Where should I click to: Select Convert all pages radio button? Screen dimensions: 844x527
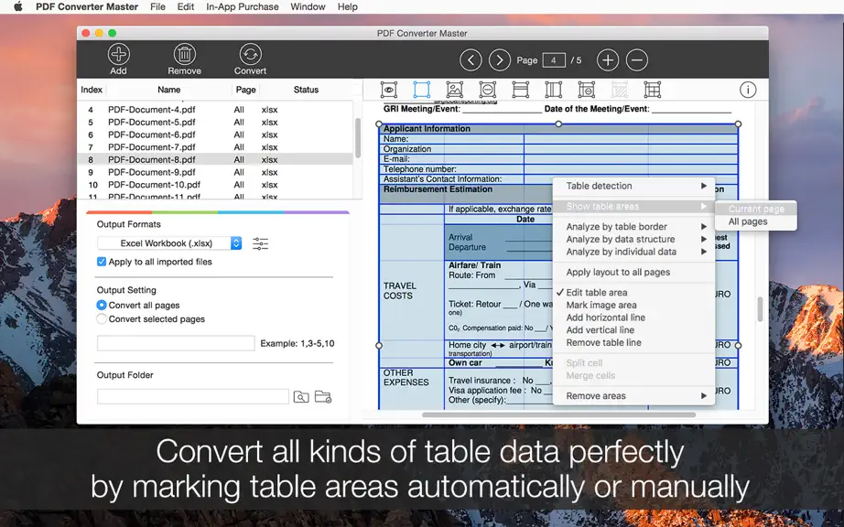coord(102,305)
